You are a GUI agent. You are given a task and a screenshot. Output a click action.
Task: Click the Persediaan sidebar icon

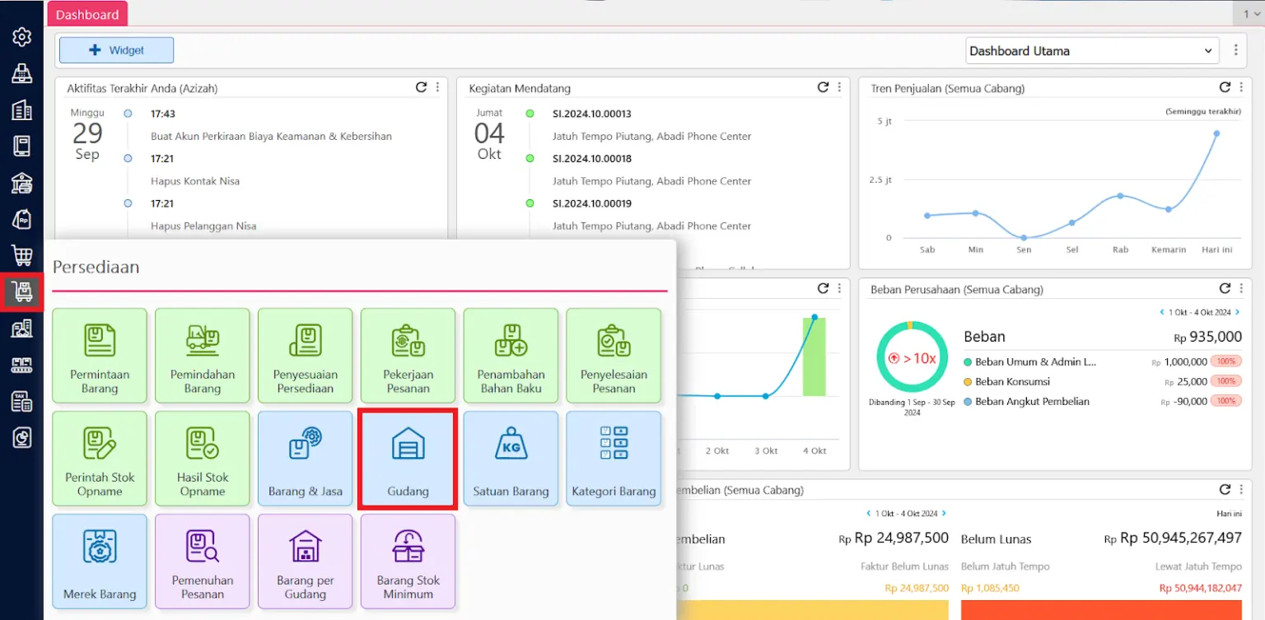22,291
